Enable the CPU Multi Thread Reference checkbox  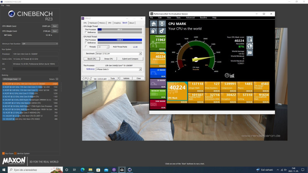(86, 43)
